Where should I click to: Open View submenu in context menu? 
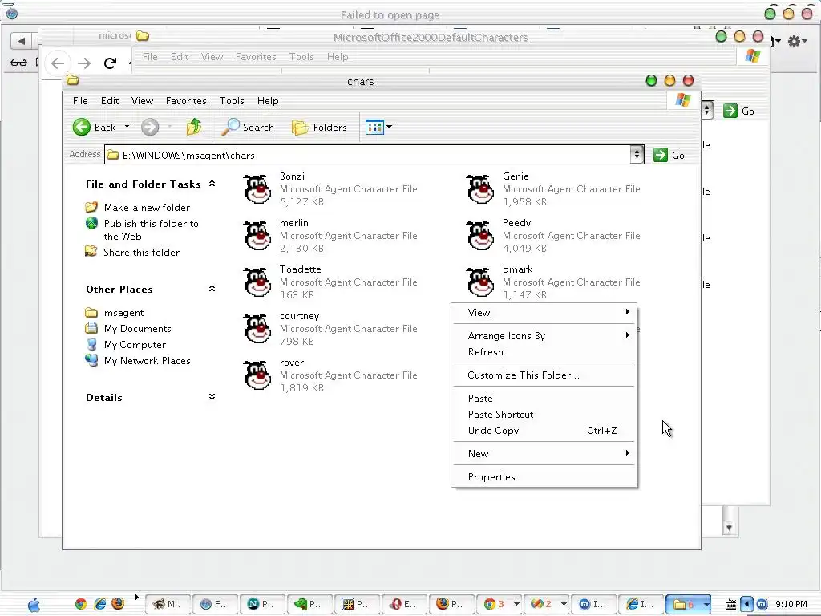click(x=544, y=313)
